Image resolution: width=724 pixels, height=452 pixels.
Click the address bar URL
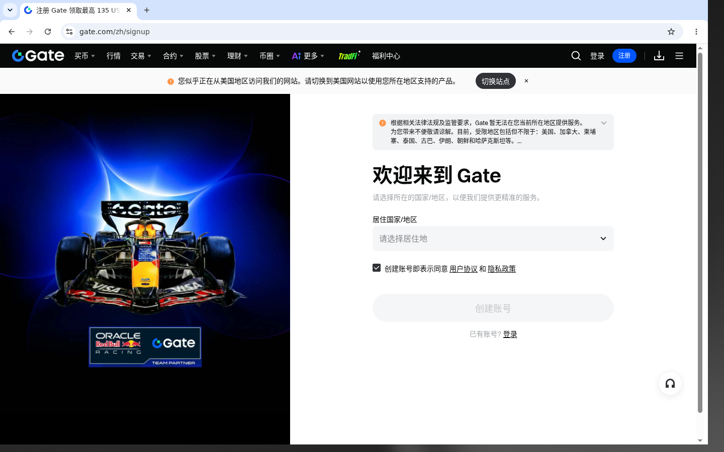pyautogui.click(x=115, y=32)
